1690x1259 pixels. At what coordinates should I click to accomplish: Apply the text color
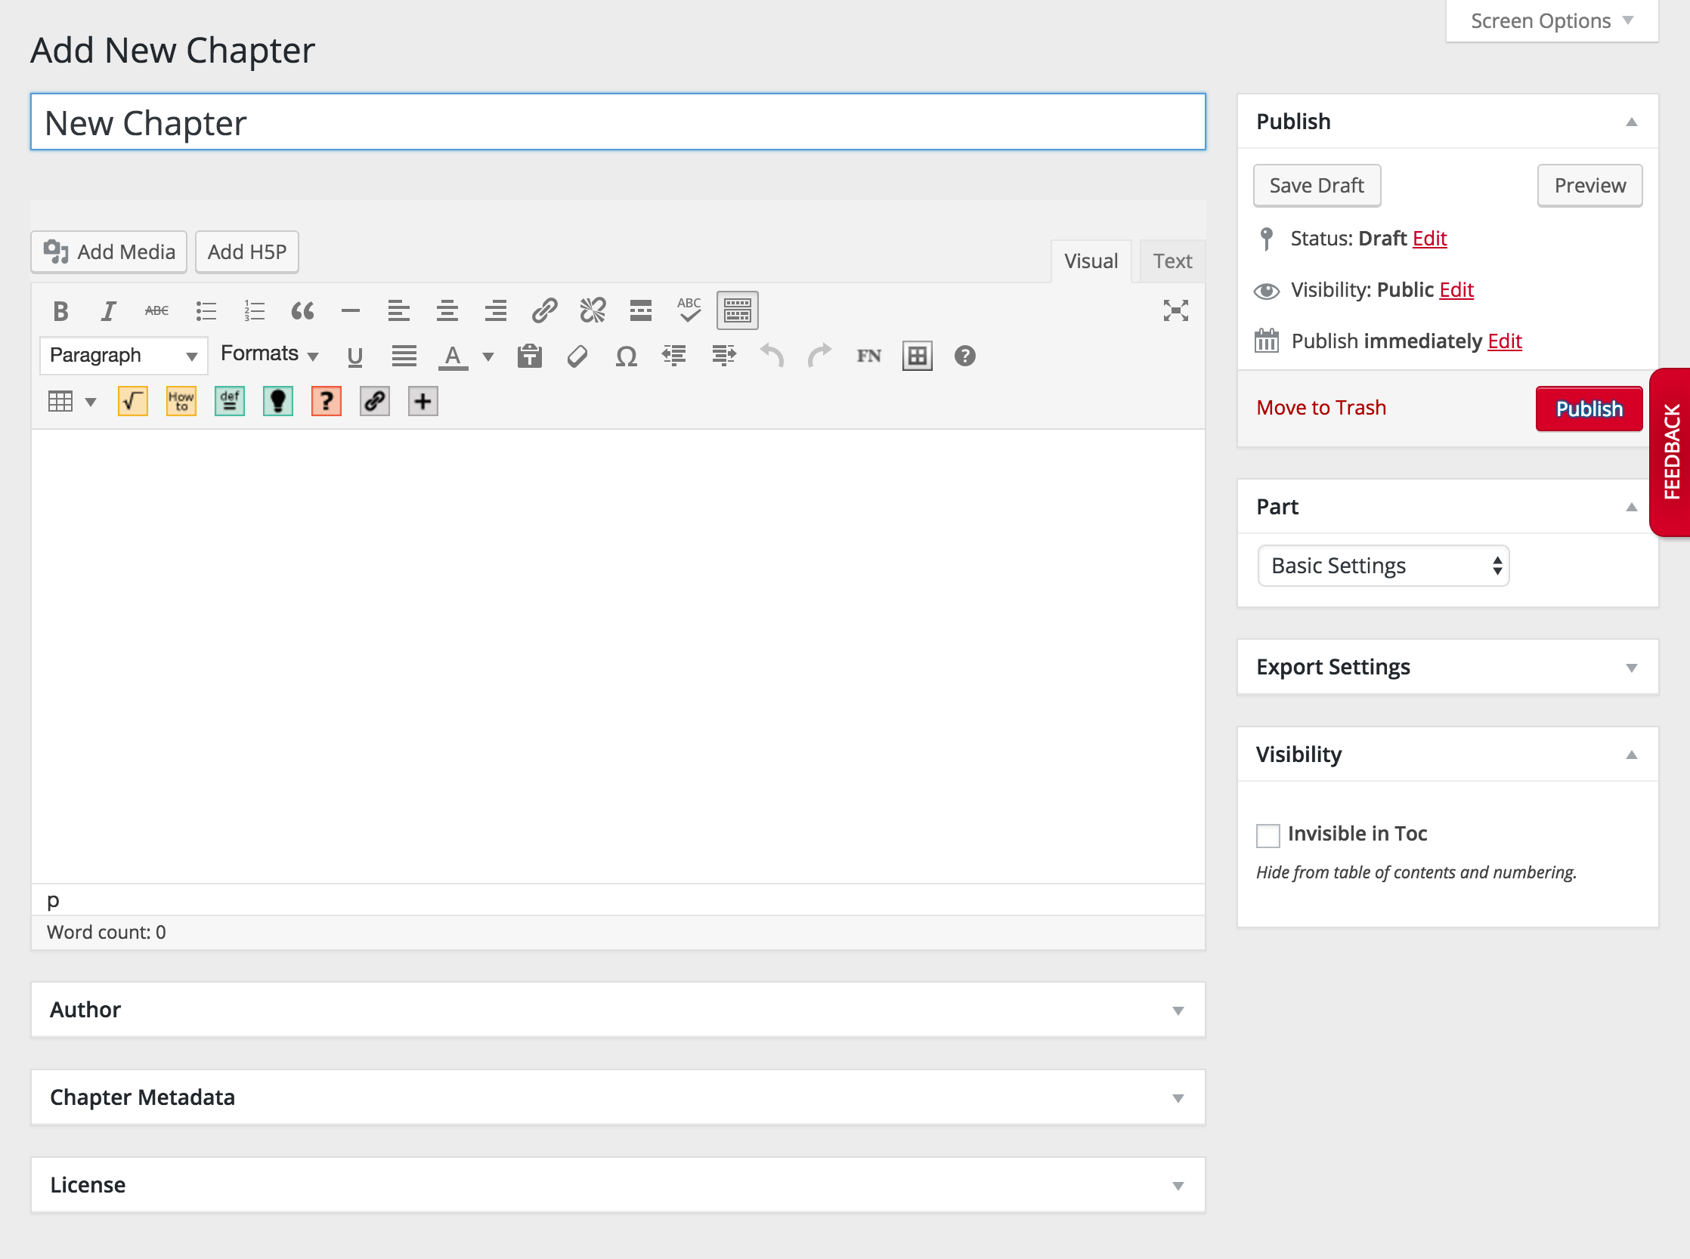coord(453,356)
